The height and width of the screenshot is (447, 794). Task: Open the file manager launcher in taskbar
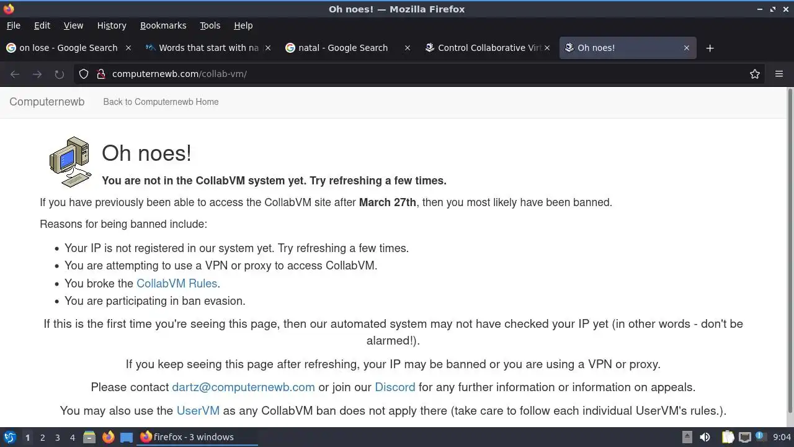(89, 437)
